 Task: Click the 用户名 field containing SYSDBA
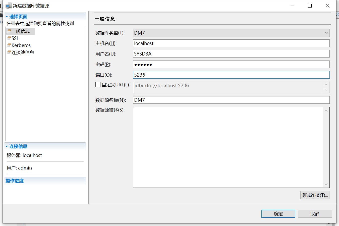click(x=231, y=54)
